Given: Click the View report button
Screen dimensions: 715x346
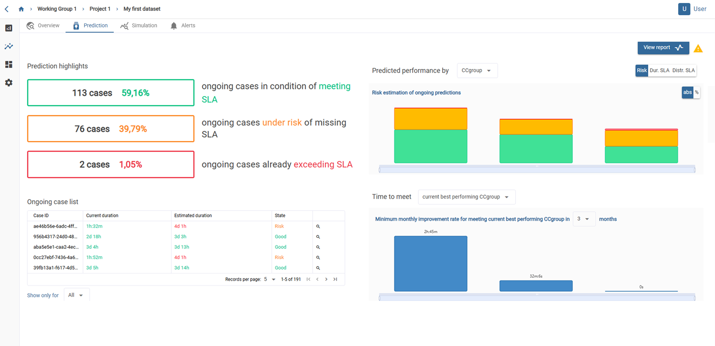Looking at the screenshot, I should point(663,48).
